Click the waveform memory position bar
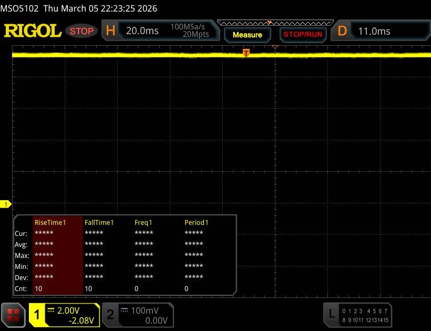 (x=275, y=23)
